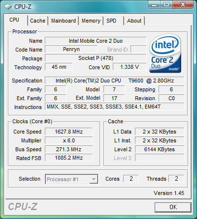This screenshot has height=219, width=197.
Task: Click the L1 Data value '2 x 32 KBytes'
Action: pyautogui.click(x=160, y=132)
